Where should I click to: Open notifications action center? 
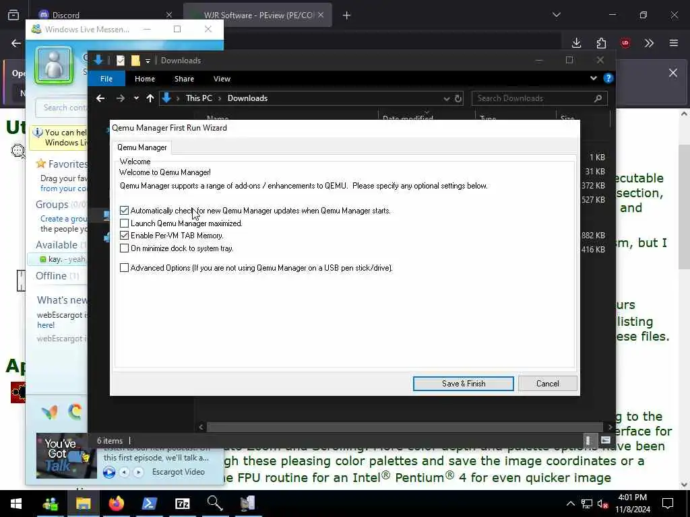pos(668,504)
